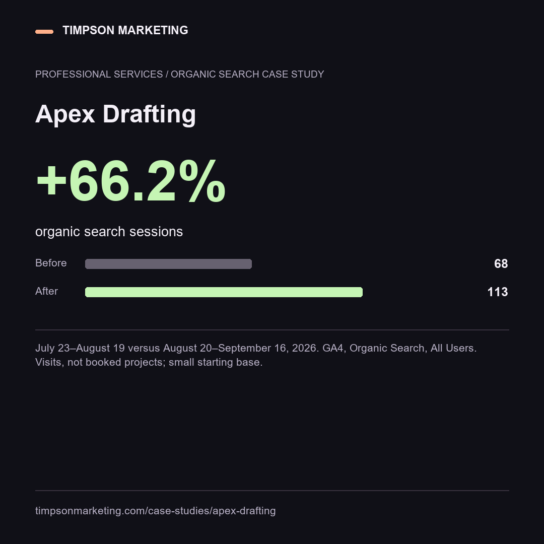Click the gray Before progress bar
Image resolution: width=544 pixels, height=544 pixels.
point(168,263)
